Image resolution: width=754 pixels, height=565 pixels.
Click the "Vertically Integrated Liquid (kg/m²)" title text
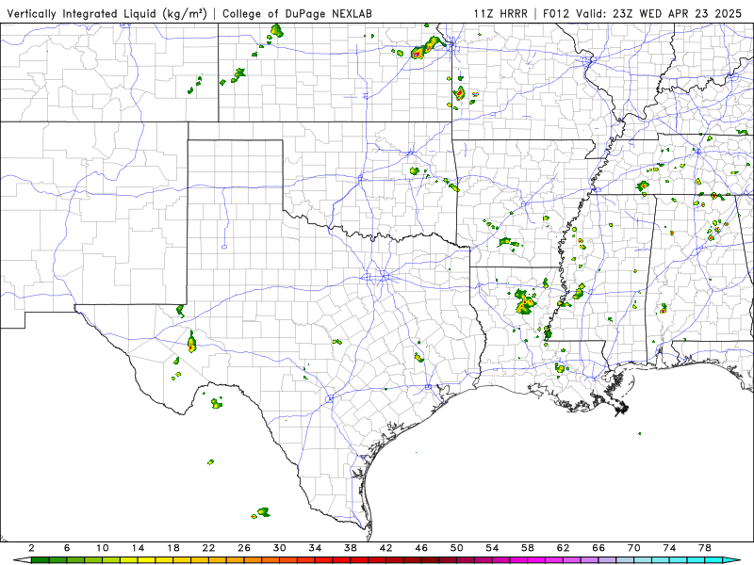[x=107, y=13]
